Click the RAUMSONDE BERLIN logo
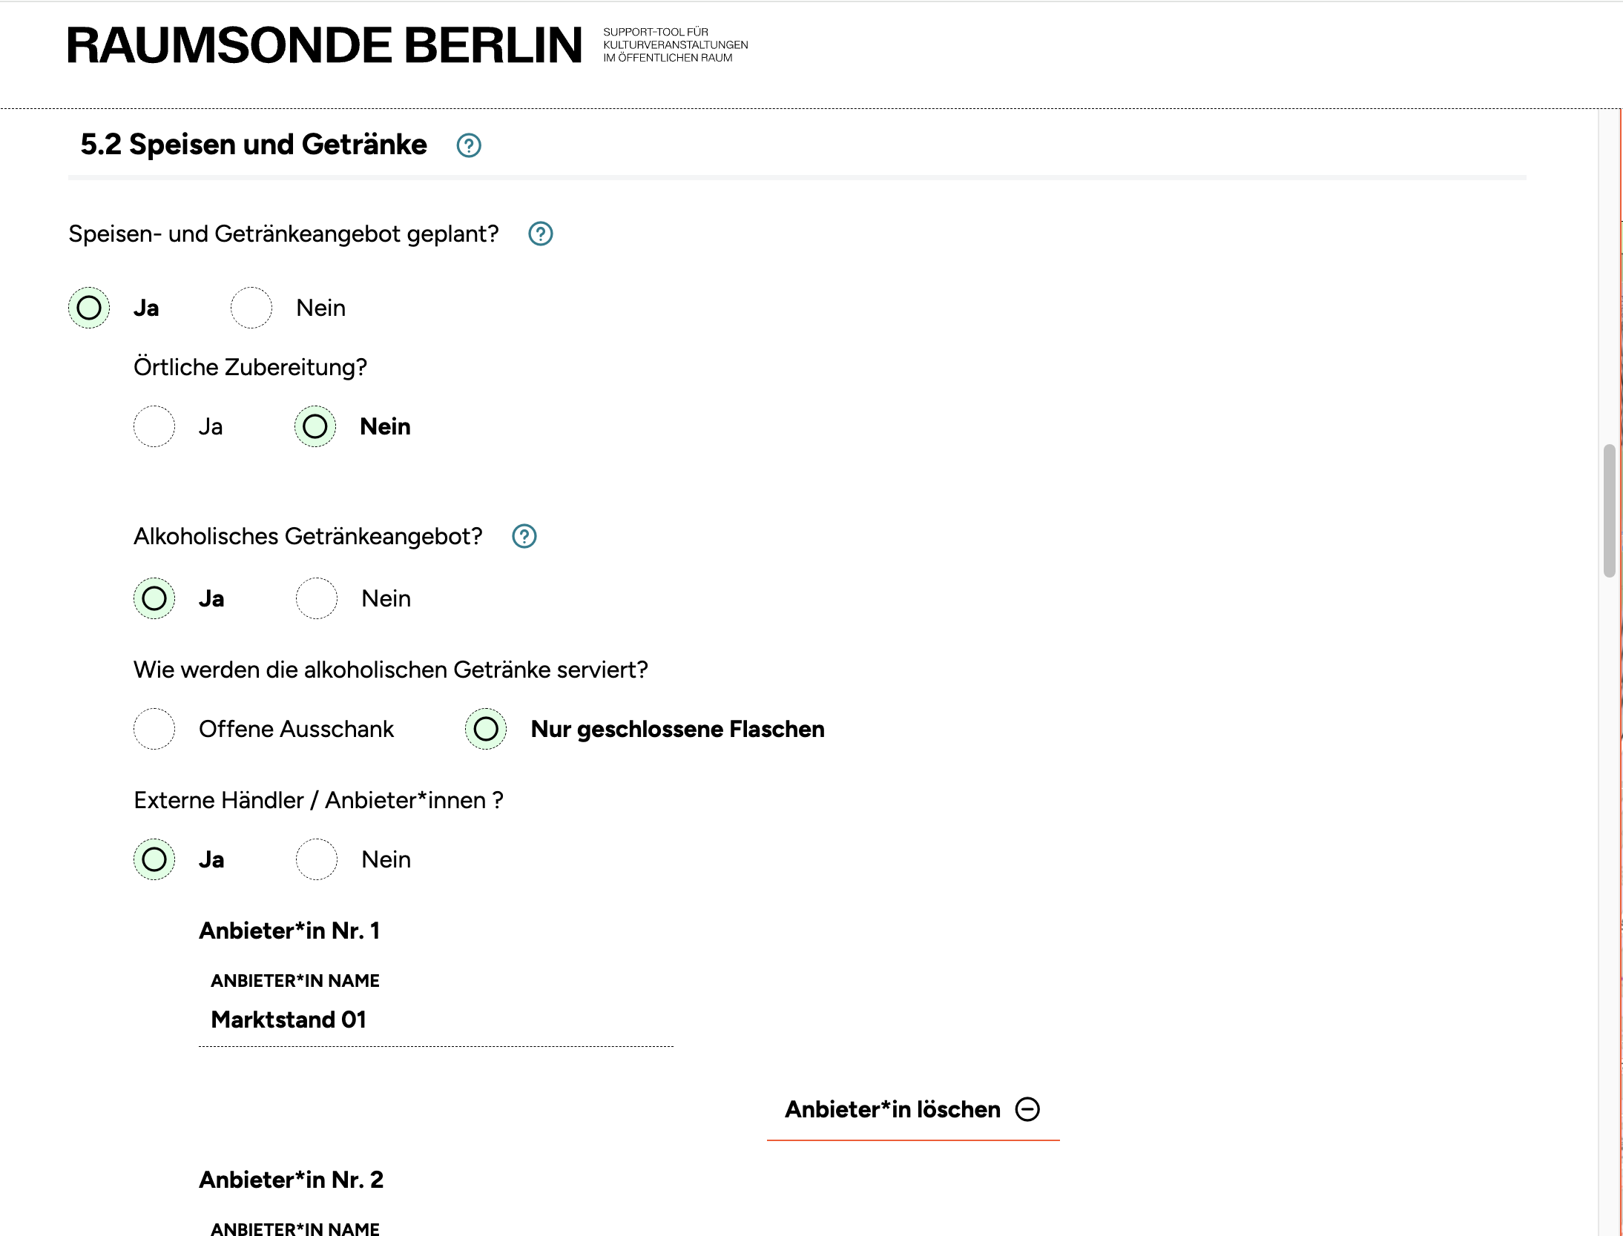 coord(325,45)
